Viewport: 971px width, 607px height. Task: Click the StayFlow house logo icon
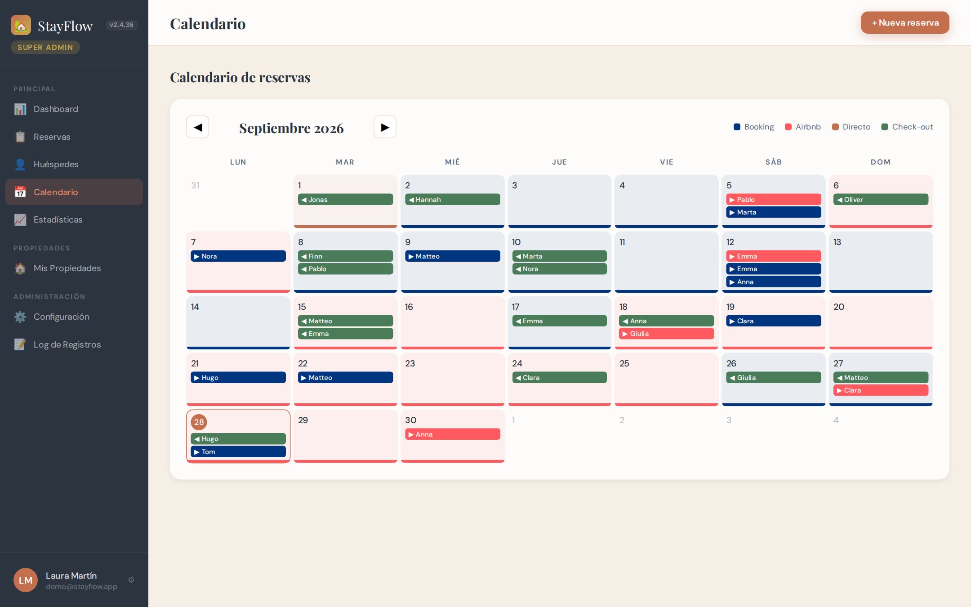pos(21,25)
